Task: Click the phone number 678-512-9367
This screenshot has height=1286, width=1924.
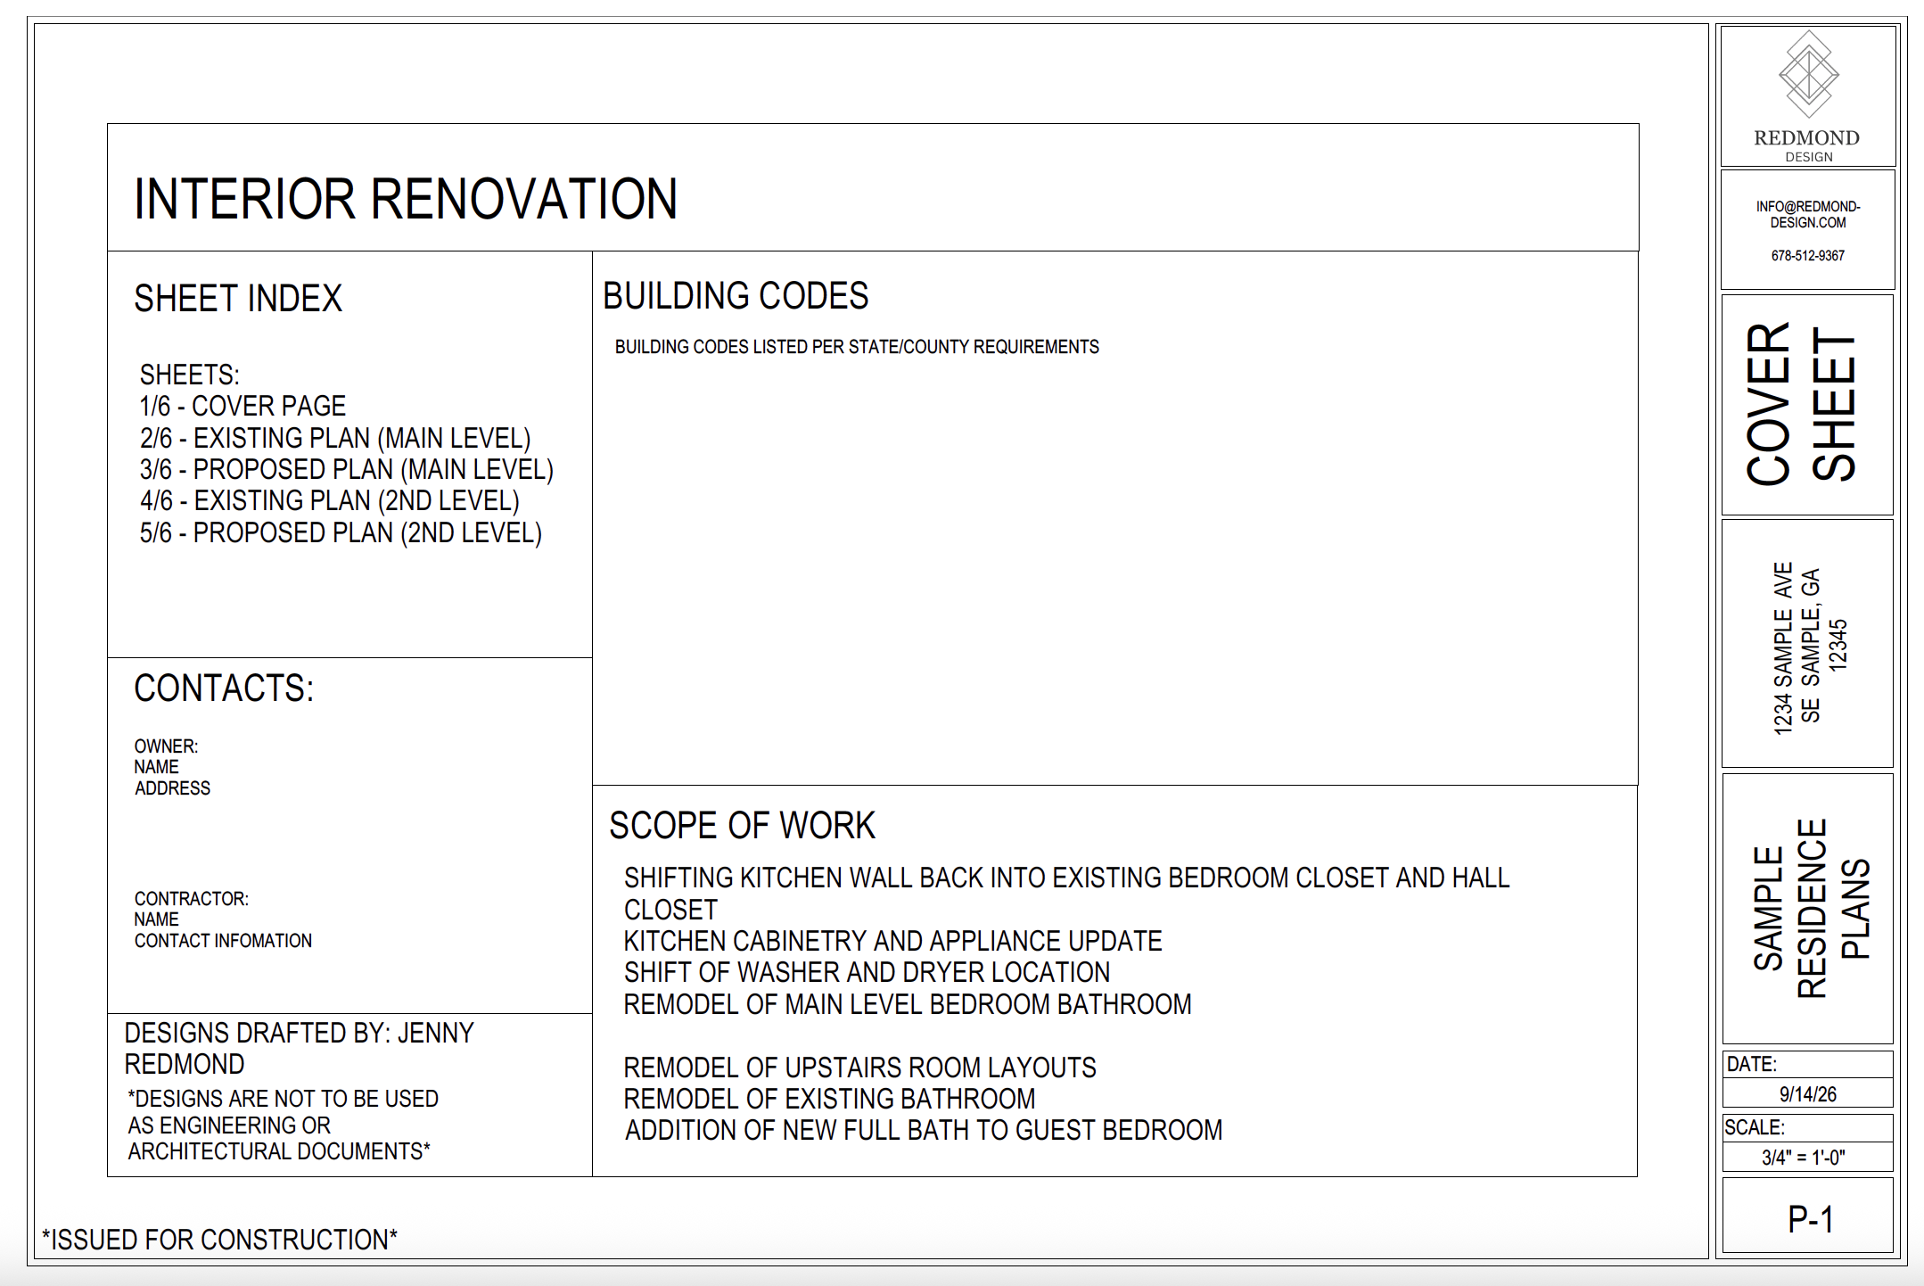Action: [x=1808, y=256]
